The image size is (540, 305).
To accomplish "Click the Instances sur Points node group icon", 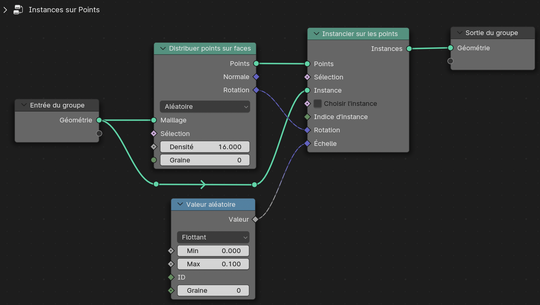I will pyautogui.click(x=18, y=10).
